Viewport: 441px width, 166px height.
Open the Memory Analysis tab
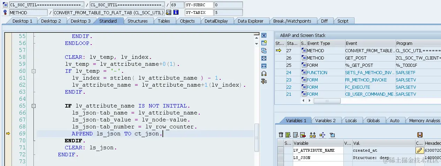[424, 120]
